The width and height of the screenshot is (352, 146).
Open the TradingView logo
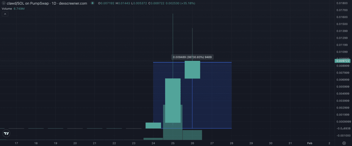tap(6, 133)
